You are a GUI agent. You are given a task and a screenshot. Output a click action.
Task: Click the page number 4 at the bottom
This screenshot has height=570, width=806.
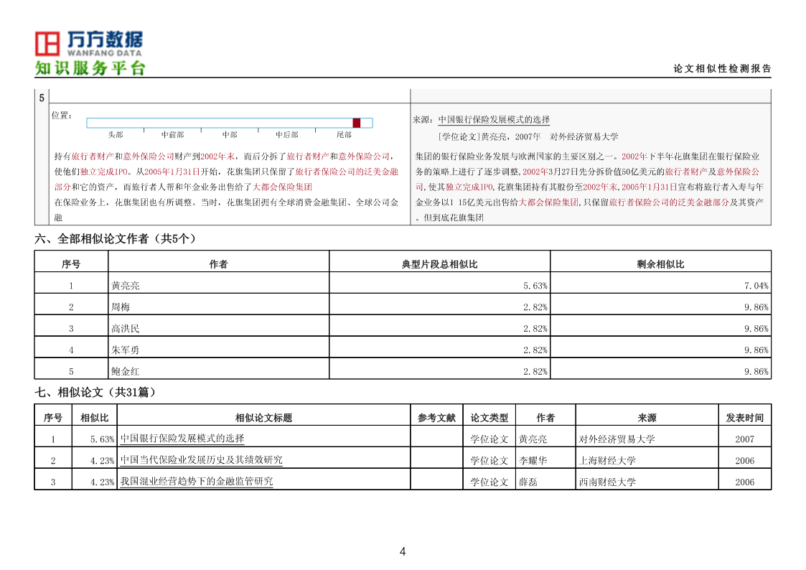tap(403, 551)
